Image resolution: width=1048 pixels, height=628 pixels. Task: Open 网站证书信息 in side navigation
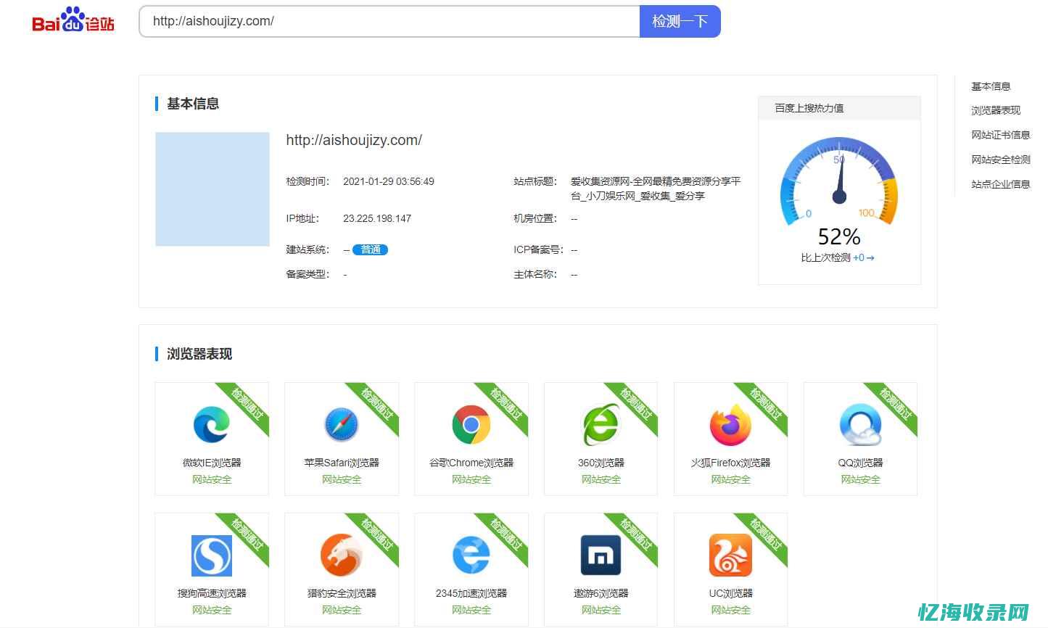click(x=1001, y=135)
